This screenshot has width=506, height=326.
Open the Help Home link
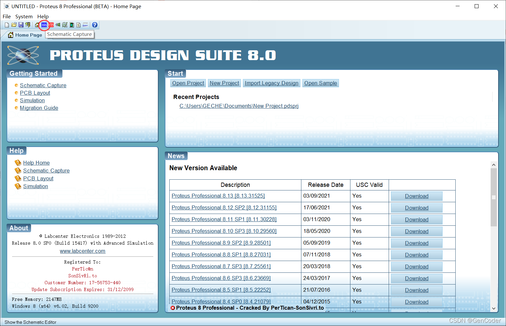point(36,163)
